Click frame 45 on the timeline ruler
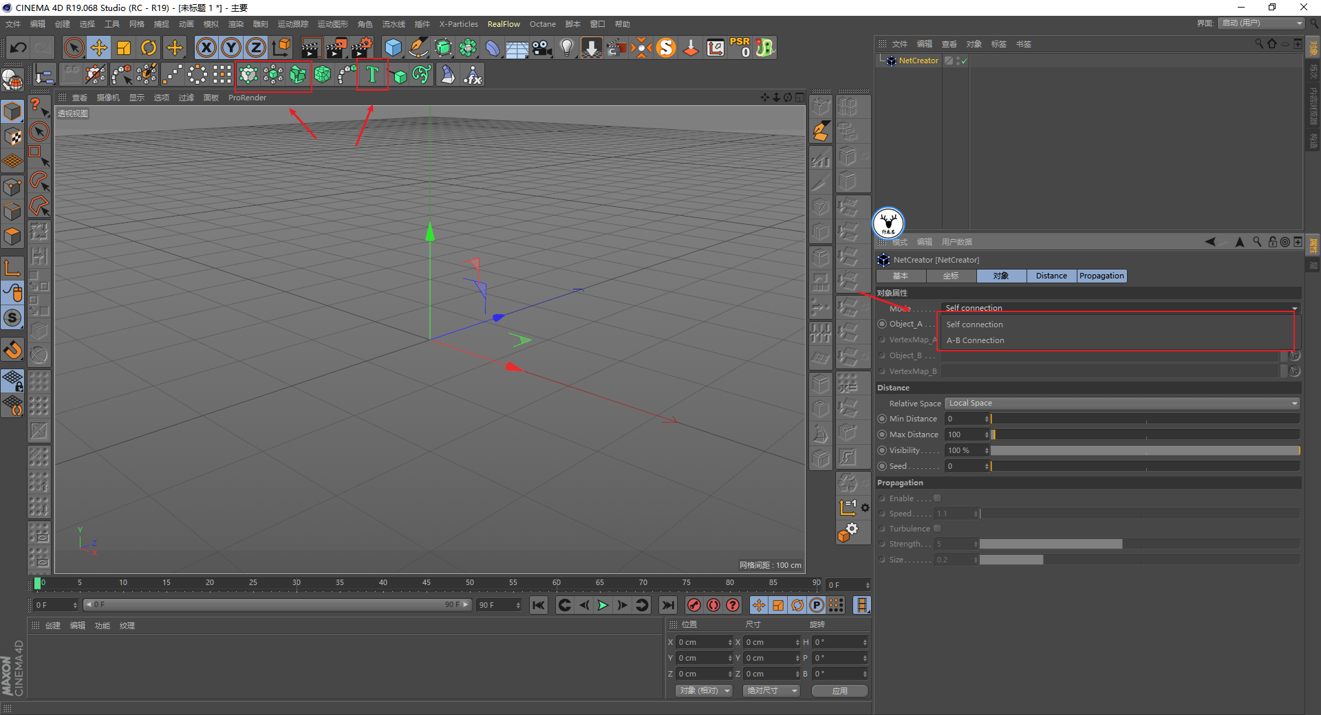Screen dimensions: 1321x715 (x=427, y=583)
